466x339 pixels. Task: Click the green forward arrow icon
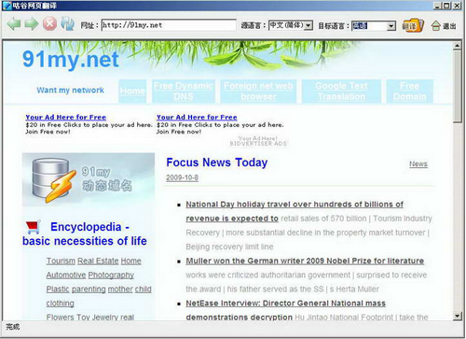[32, 24]
